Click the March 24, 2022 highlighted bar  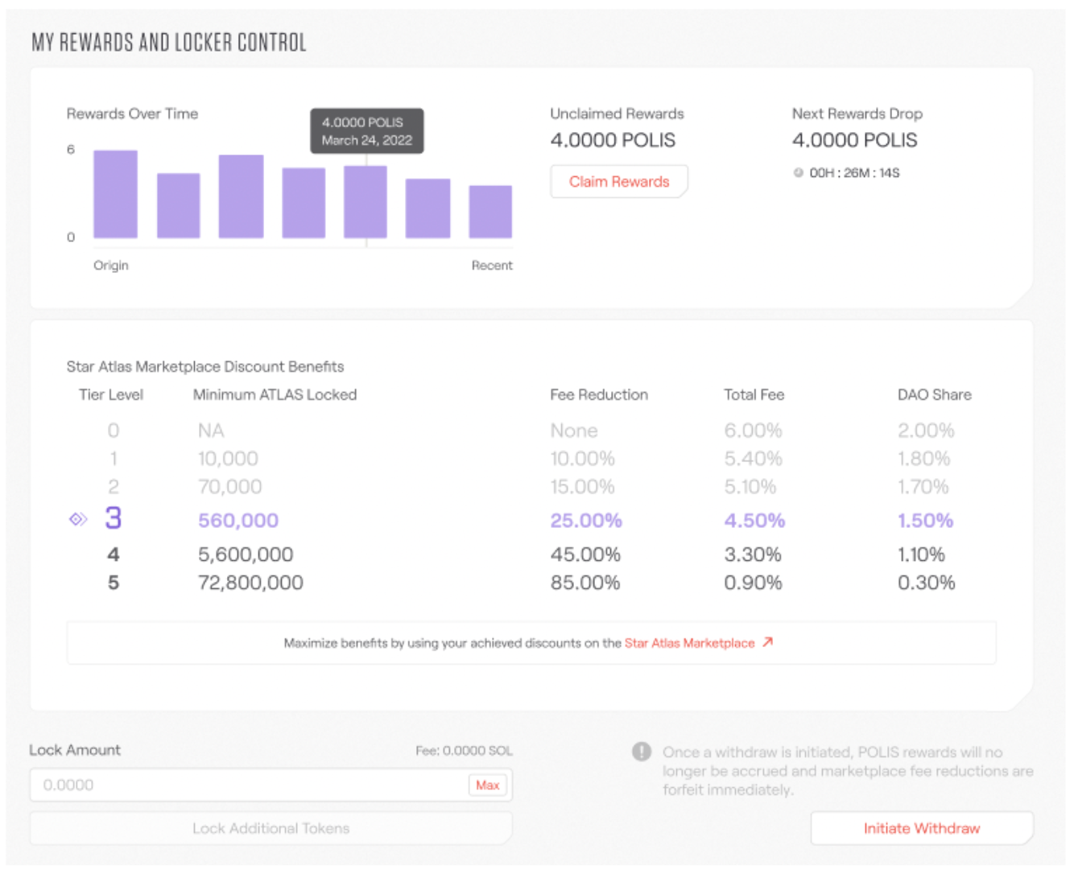click(x=366, y=202)
